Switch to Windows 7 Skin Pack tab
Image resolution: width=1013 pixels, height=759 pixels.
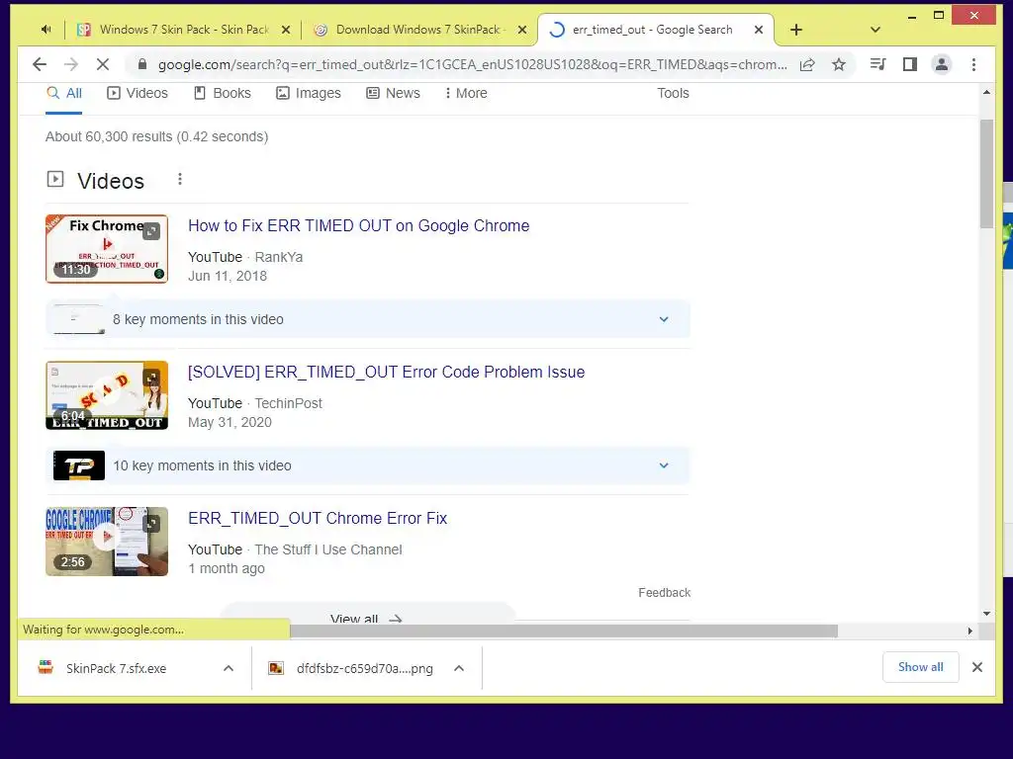click(183, 30)
